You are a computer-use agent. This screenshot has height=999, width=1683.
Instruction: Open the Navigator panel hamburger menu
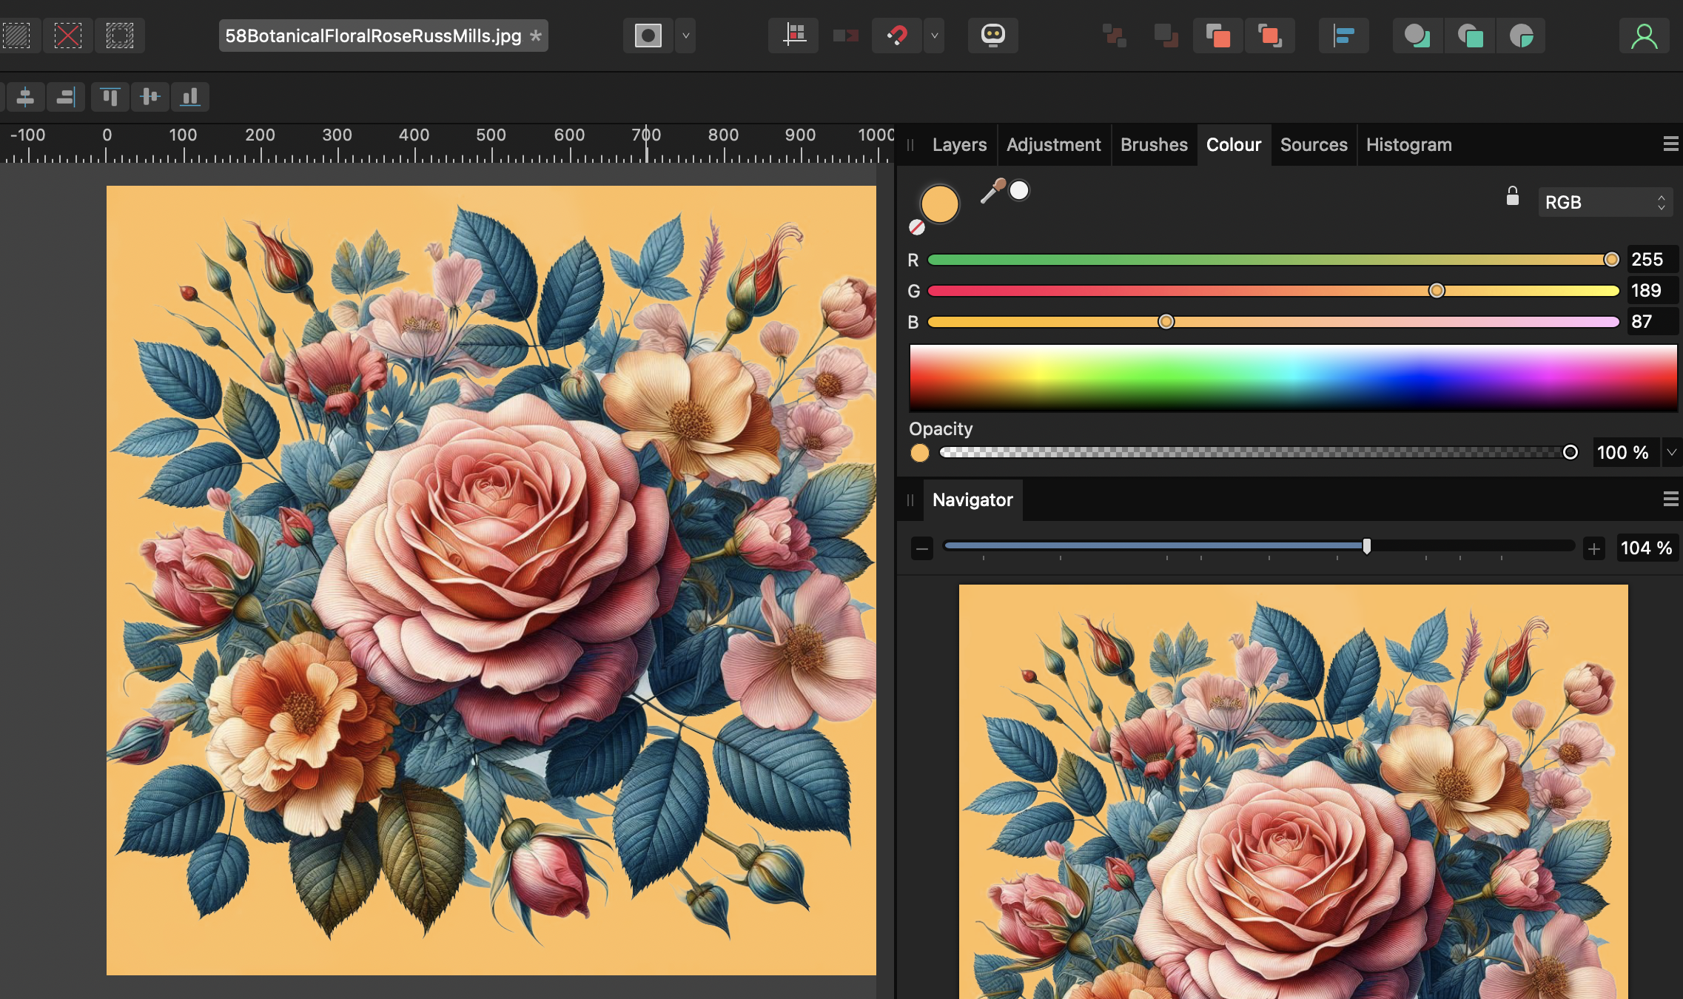point(1670,499)
